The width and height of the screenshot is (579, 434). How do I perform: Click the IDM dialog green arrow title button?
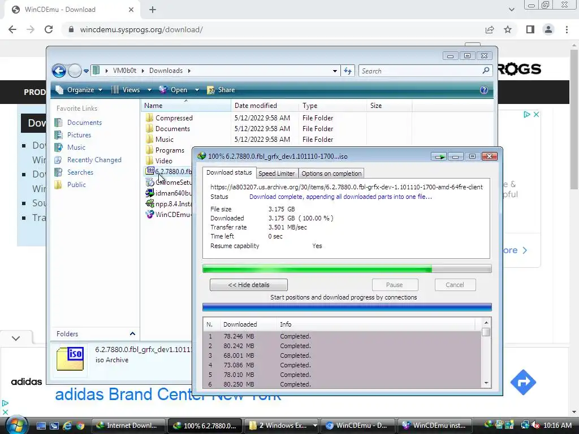439,157
